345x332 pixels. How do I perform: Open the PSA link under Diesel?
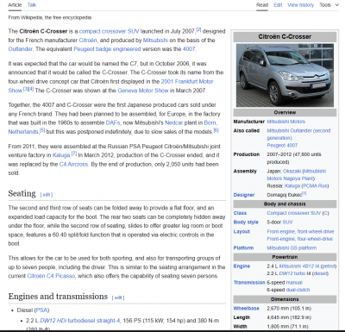point(42,310)
